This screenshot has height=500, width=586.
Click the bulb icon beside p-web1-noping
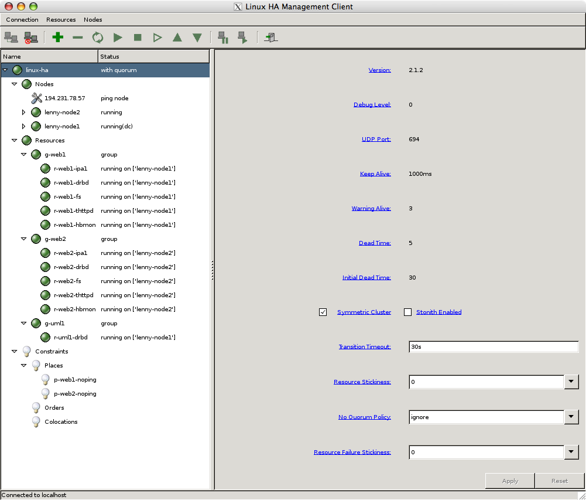click(x=45, y=379)
